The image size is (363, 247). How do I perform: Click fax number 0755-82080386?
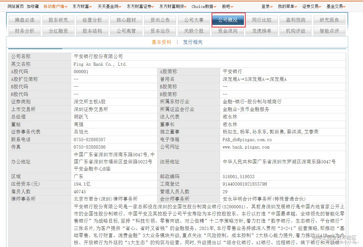pyautogui.click(x=90, y=147)
